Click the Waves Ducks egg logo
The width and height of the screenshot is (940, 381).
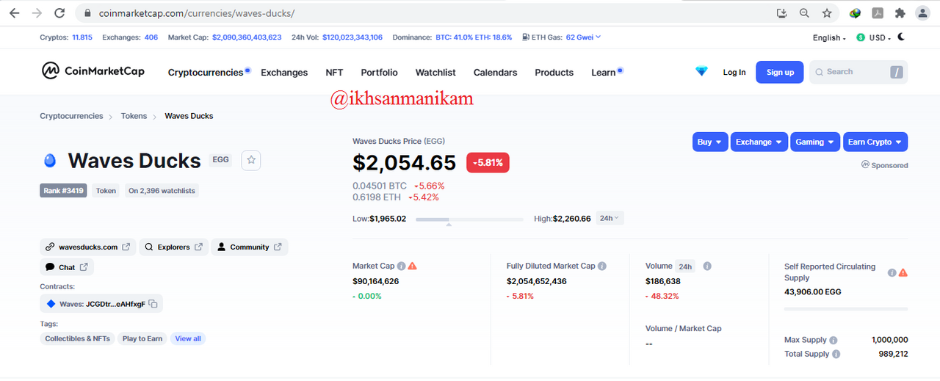[50, 160]
